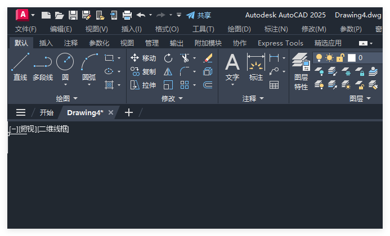Switch to the 注释 ribbon tab
The image size is (390, 236).
click(71, 43)
